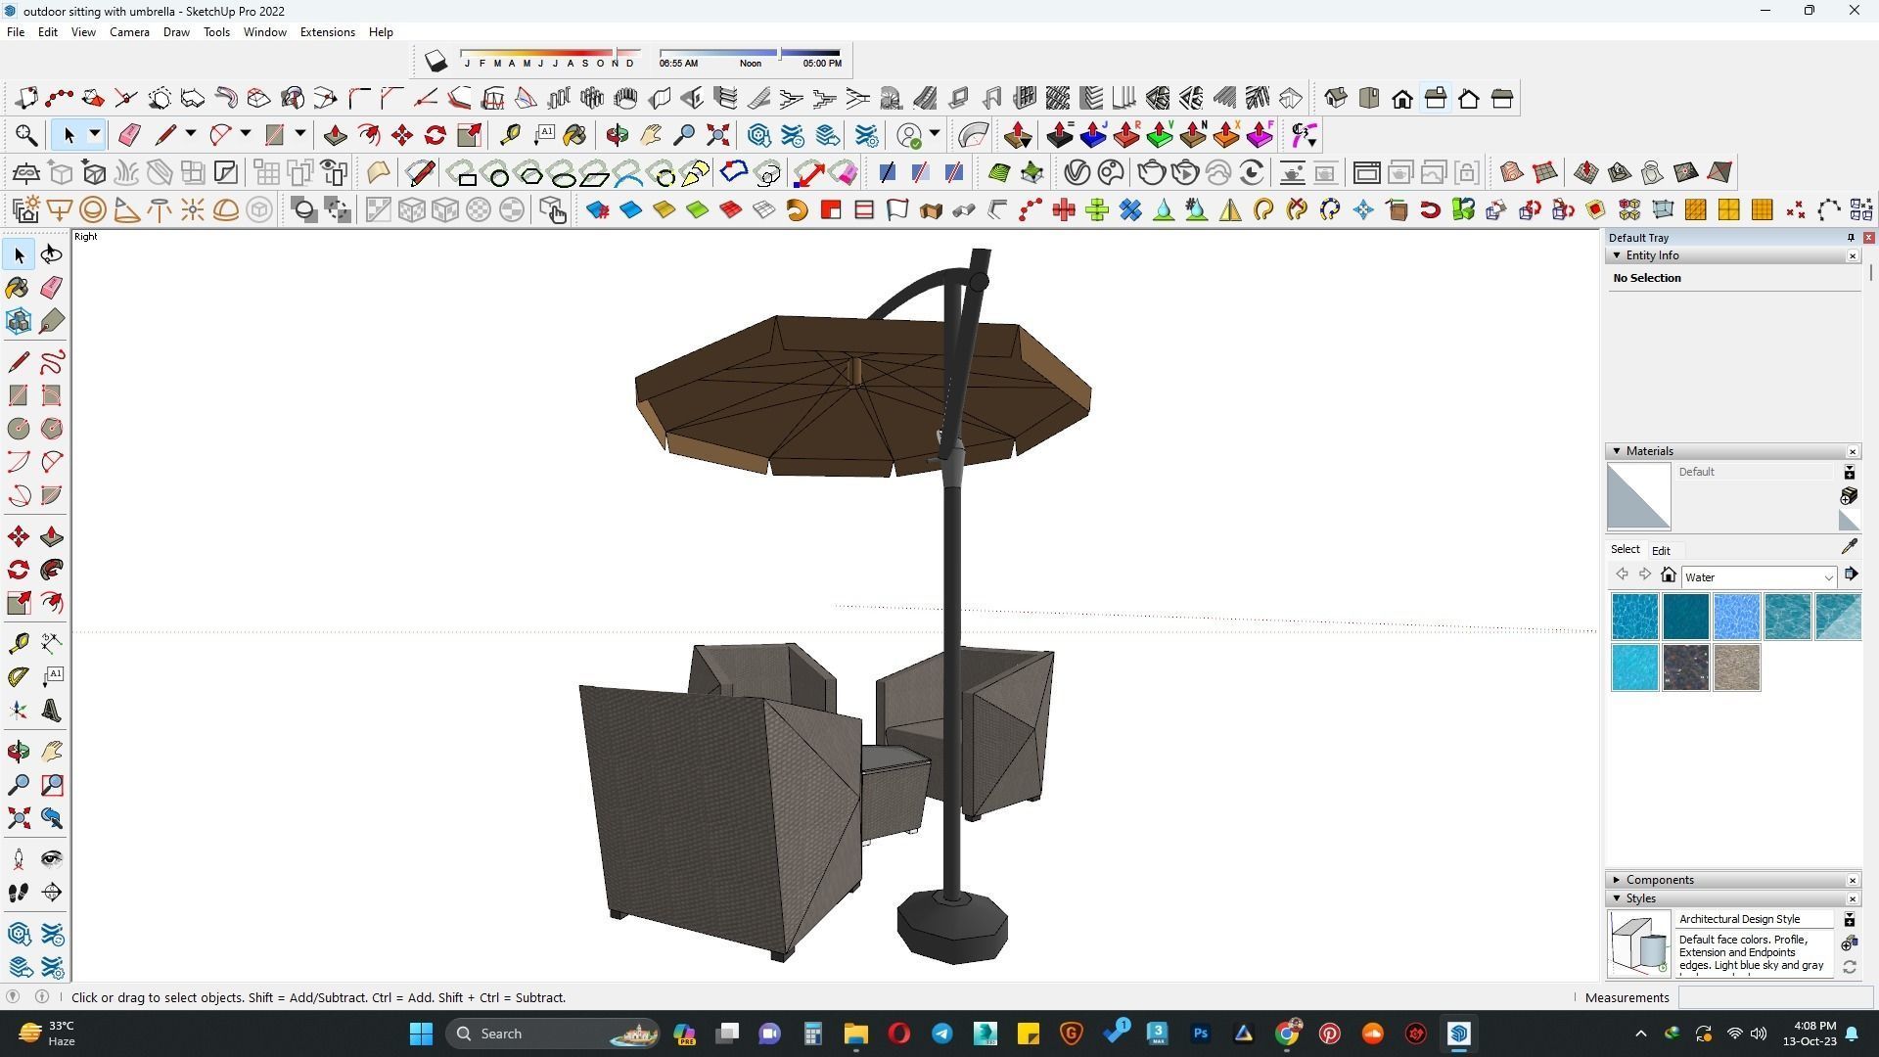The image size is (1879, 1057).
Task: Click the Windows Start button
Action: [x=421, y=1034]
